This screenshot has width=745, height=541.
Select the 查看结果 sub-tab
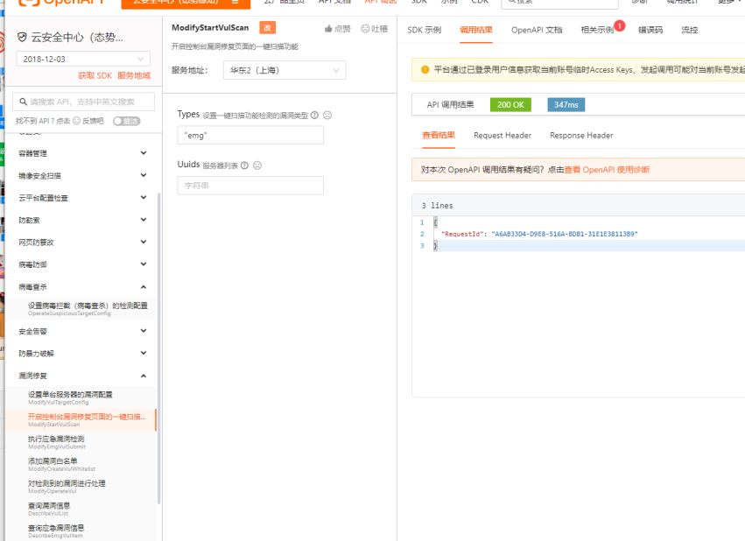[439, 136]
